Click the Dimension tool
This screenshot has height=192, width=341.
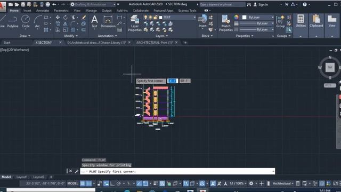pyautogui.click(x=108, y=21)
